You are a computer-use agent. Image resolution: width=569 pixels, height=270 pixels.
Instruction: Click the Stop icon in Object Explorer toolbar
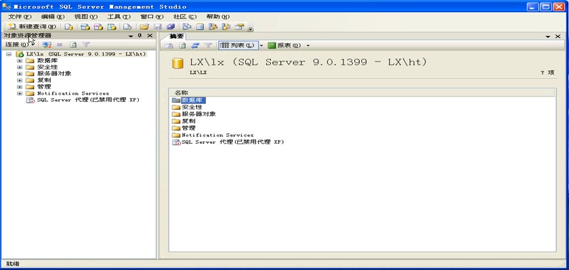coord(60,45)
